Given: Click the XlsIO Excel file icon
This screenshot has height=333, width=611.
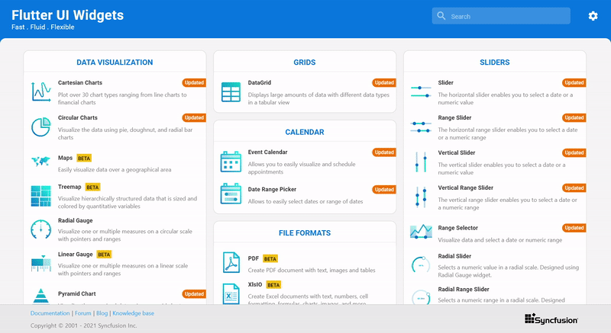Looking at the screenshot, I should coord(231,293).
